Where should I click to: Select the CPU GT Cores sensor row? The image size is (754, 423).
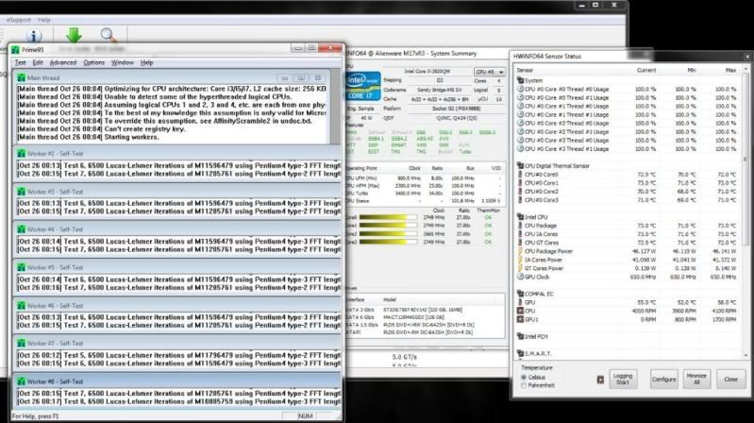coord(628,243)
